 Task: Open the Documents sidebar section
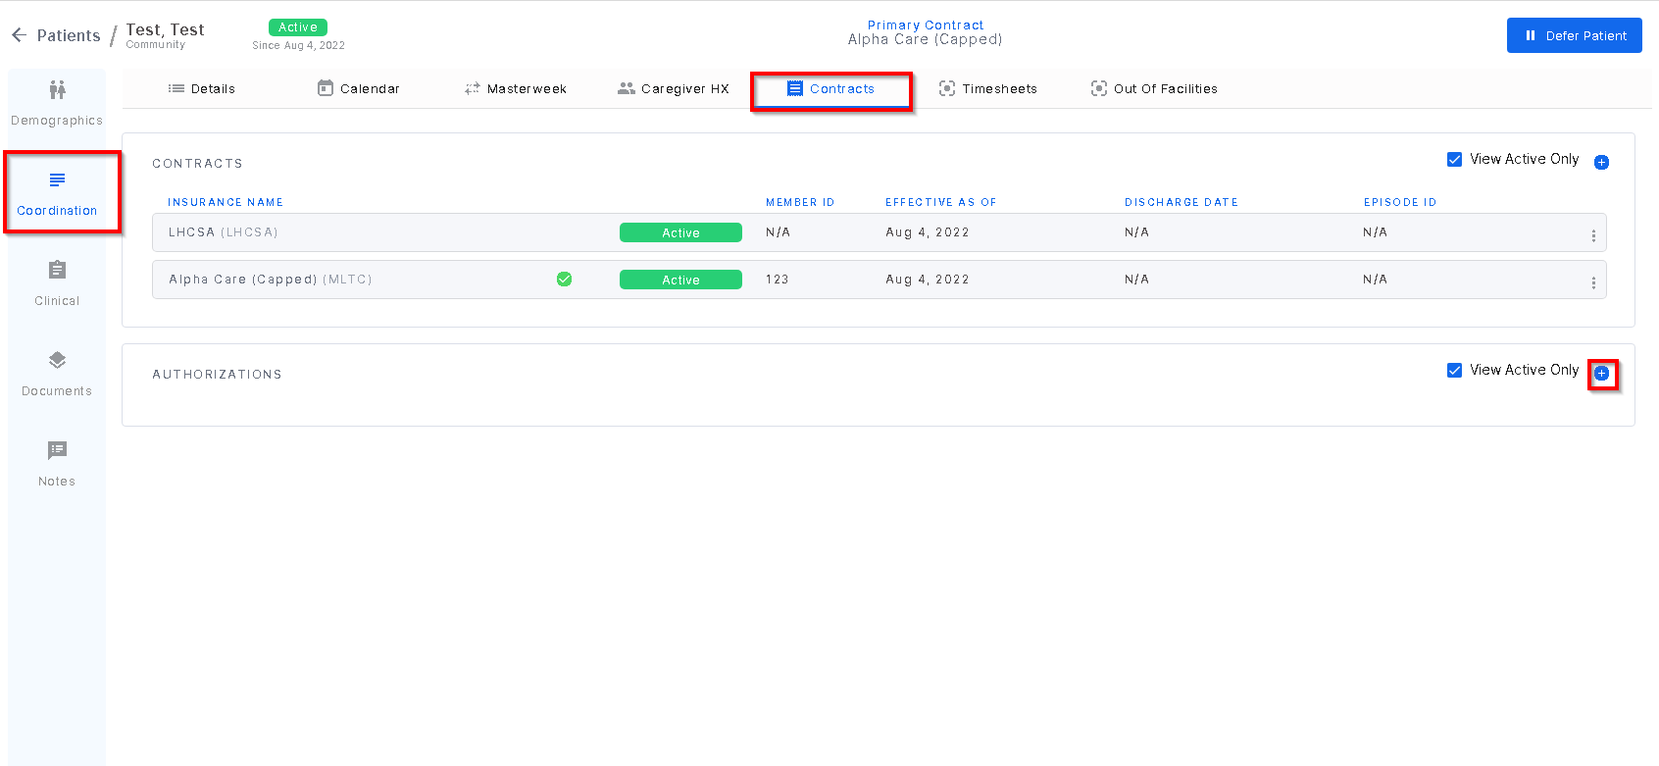coord(57,374)
